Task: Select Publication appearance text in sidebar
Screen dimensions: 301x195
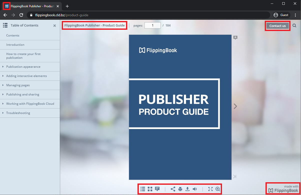Action: (x=23, y=67)
